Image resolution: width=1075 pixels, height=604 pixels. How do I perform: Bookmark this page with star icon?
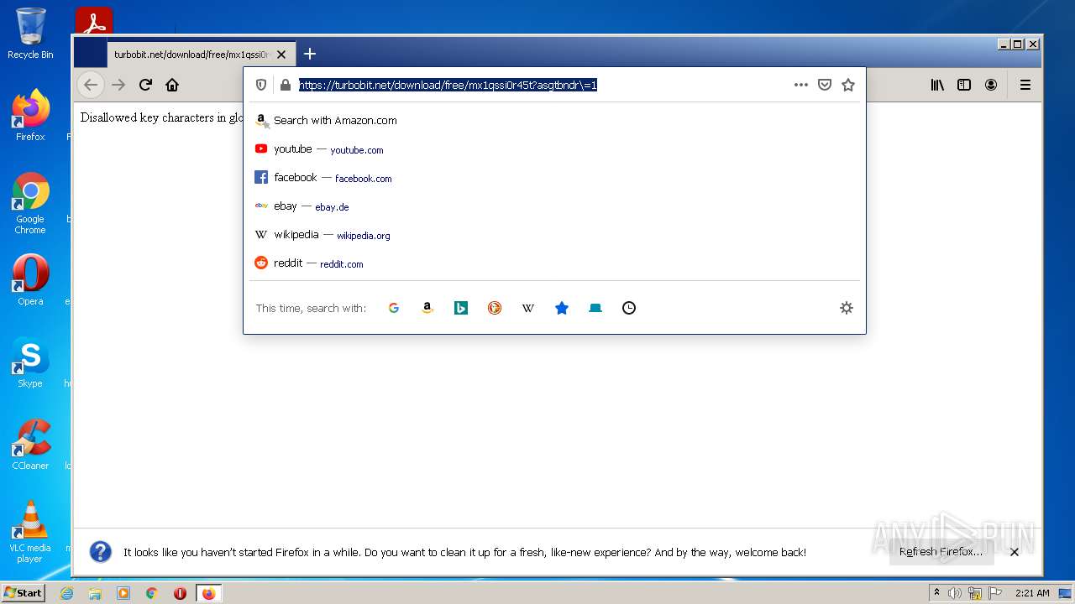click(x=848, y=85)
